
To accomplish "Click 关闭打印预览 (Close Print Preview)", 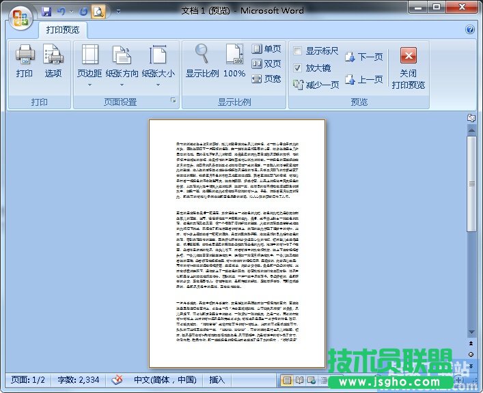I will coord(409,68).
